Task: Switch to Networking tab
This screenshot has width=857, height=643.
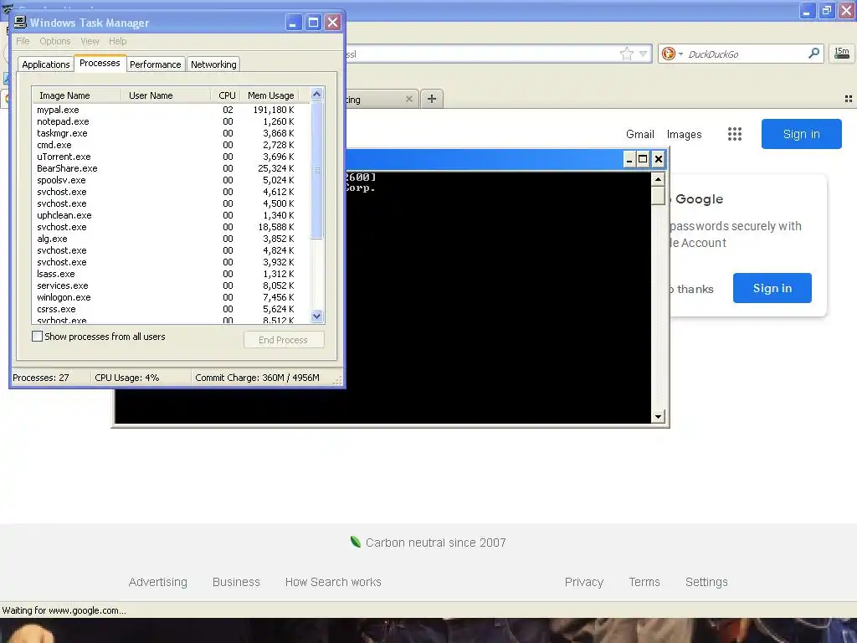Action: (213, 64)
